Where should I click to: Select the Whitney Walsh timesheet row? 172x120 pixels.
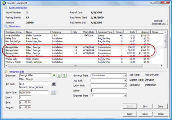pos(84,62)
